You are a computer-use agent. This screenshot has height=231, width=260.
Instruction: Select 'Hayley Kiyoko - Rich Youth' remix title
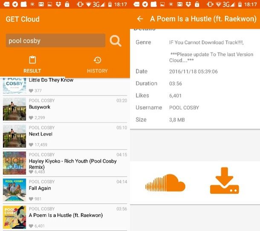72,164
